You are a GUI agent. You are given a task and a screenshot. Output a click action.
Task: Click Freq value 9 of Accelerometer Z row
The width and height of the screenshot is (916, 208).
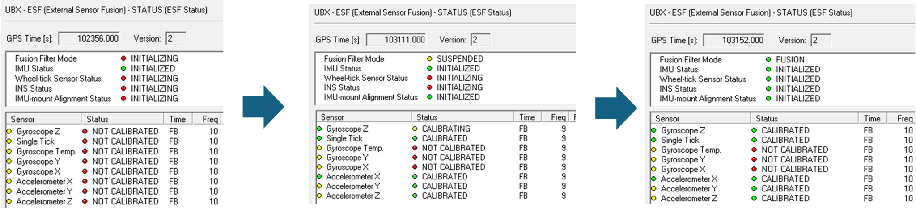point(564,196)
